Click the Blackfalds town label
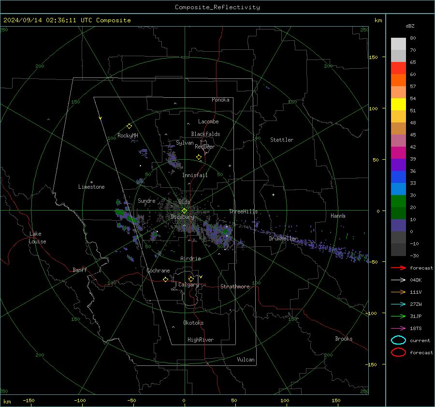Image resolution: width=435 pixels, height=407 pixels. tap(205, 134)
